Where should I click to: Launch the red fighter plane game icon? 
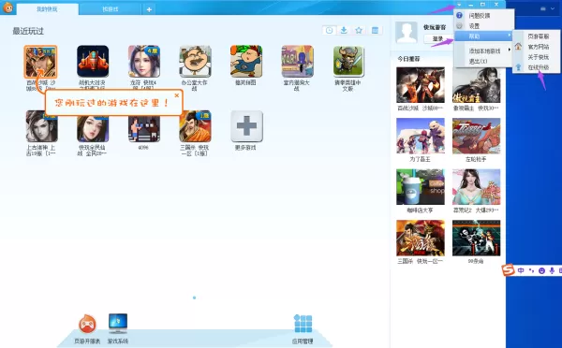[x=93, y=61]
